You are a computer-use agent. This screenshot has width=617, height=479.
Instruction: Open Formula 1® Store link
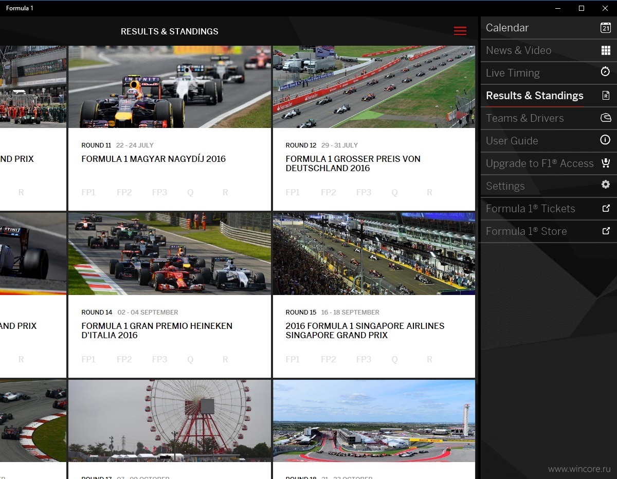click(549, 231)
